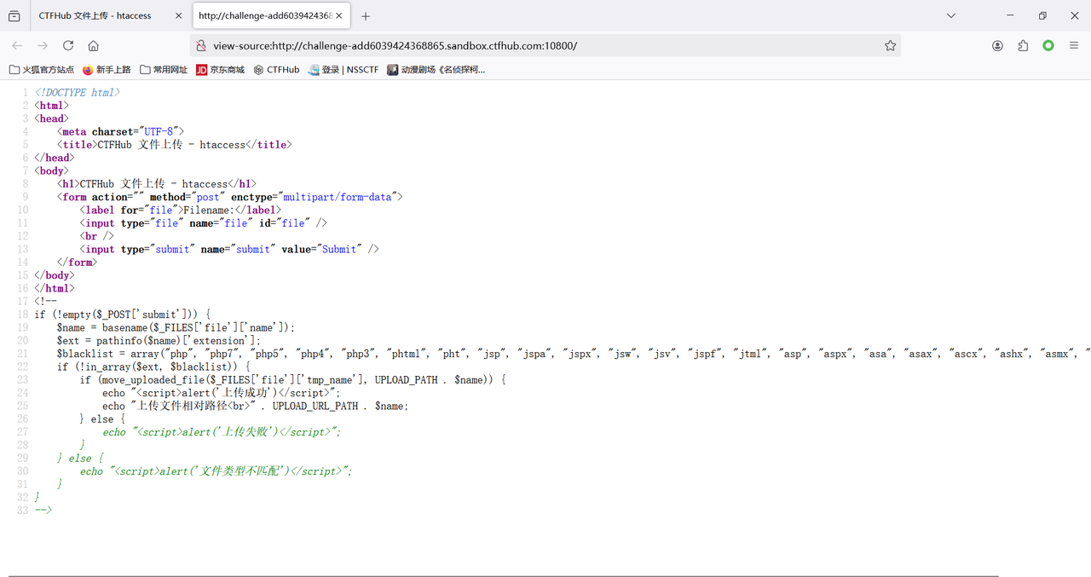The image size is (1091, 577).
Task: Open the 京东商城 bookmark
Action: (x=220, y=70)
